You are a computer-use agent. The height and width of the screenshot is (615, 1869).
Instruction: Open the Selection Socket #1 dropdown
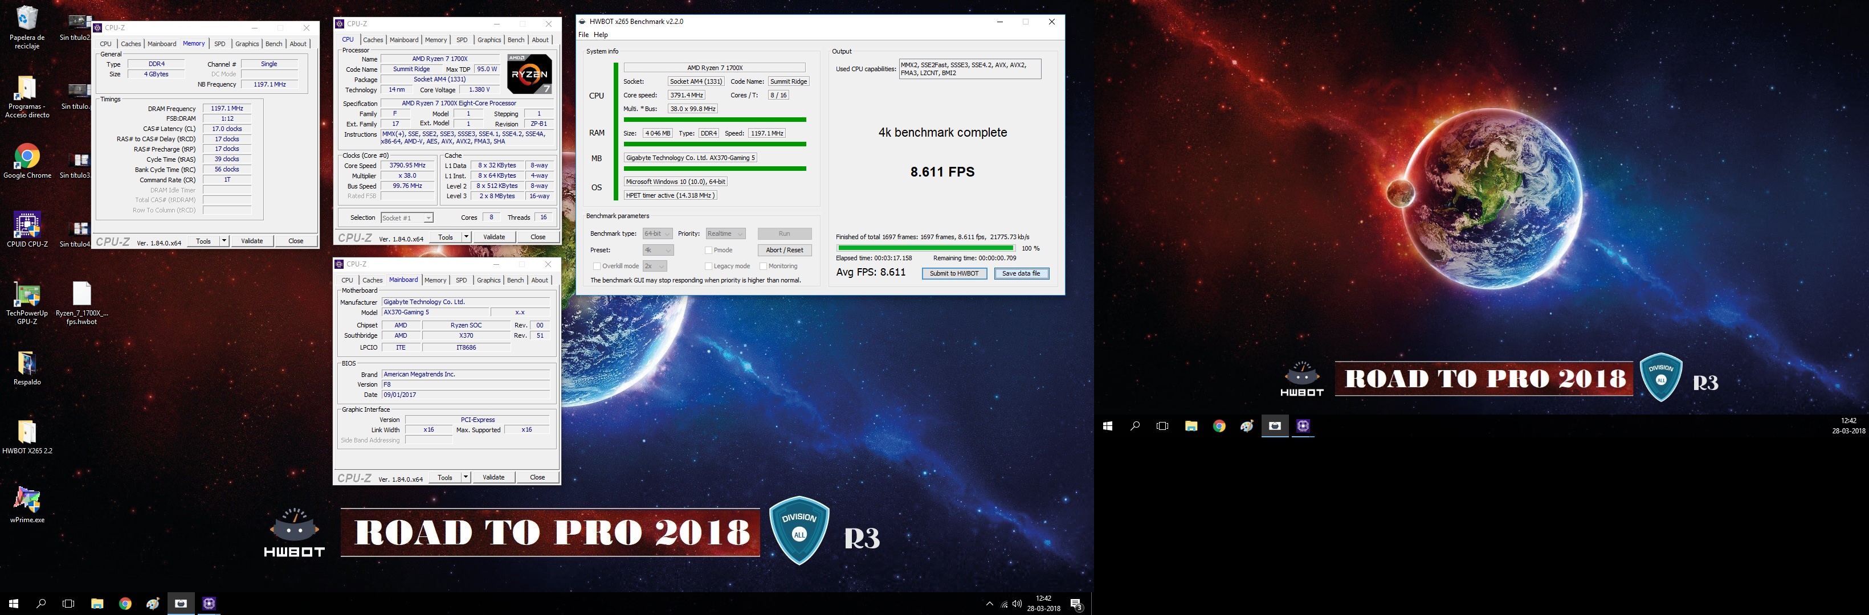(407, 218)
